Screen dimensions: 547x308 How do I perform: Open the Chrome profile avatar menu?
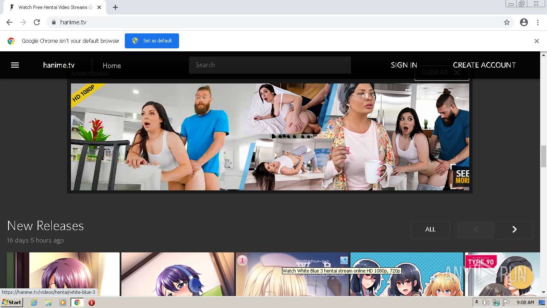tap(524, 22)
